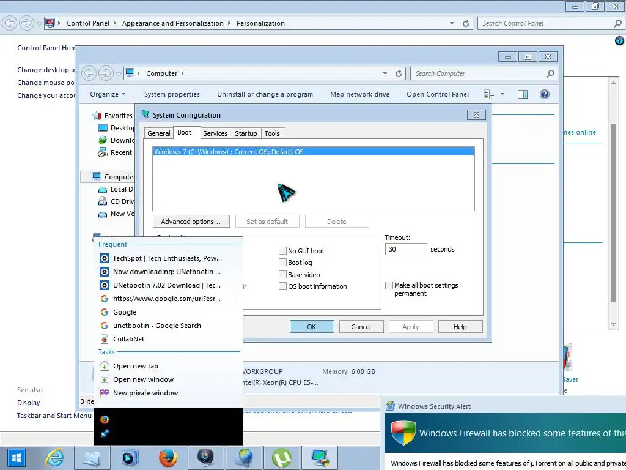This screenshot has height=470, width=626.
Task: Click the Firefox icon in jump list
Action: [104, 419]
